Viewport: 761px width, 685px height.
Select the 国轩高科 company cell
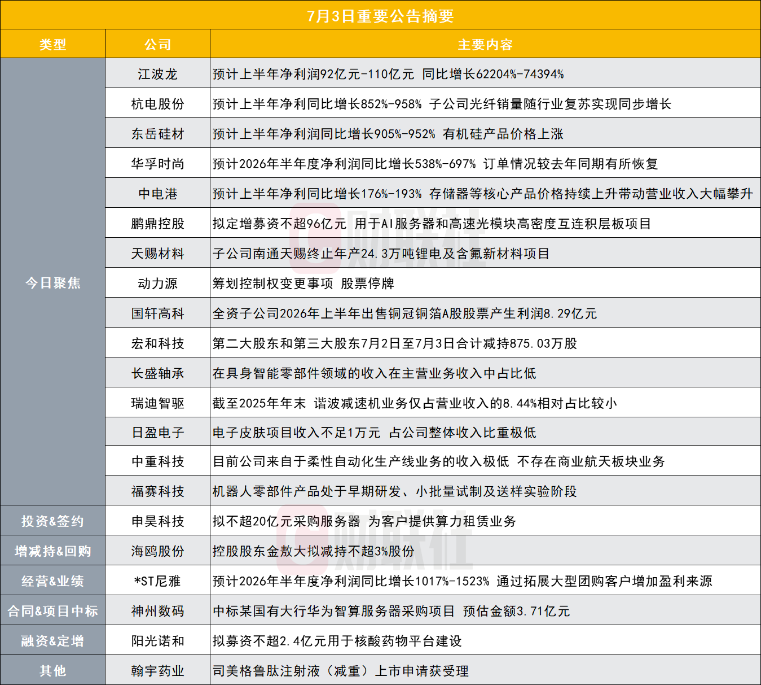(157, 313)
